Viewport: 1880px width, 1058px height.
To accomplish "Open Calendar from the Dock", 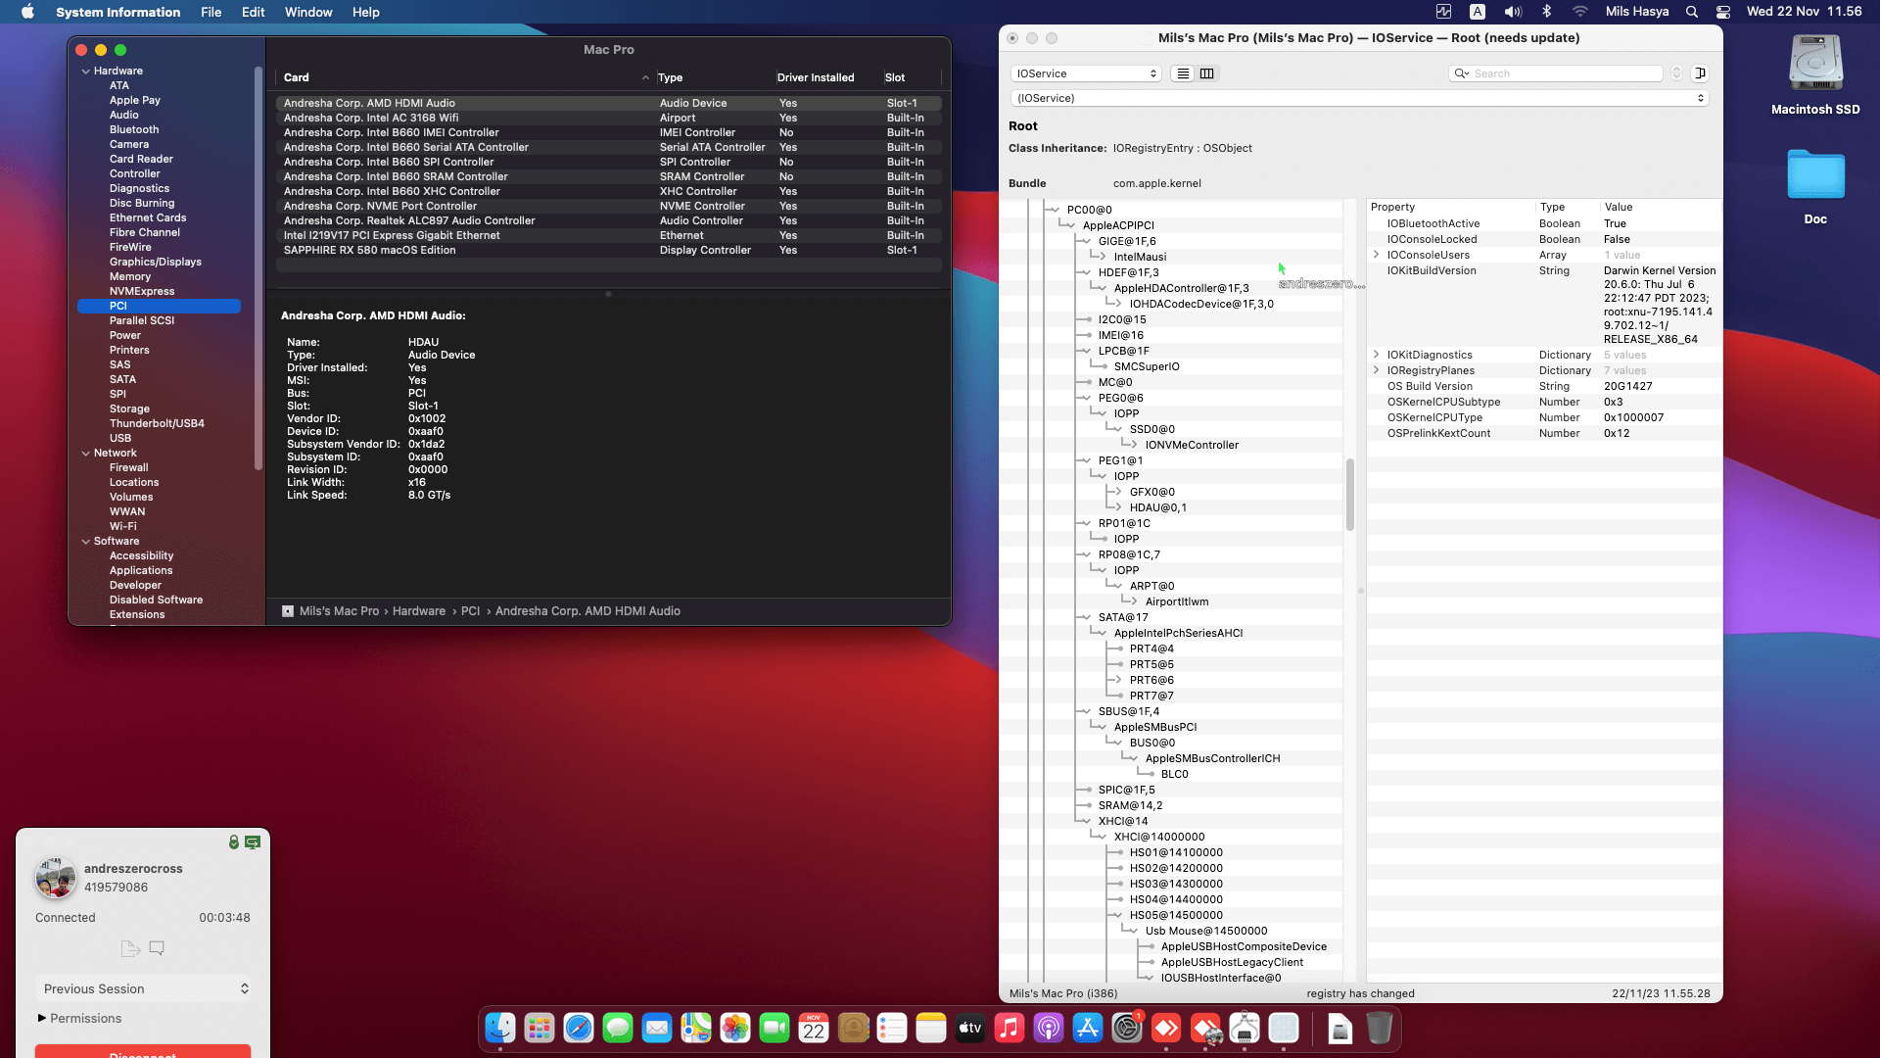I will click(814, 1028).
